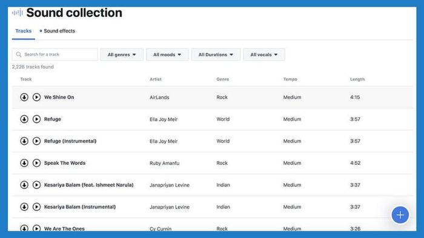The image size is (424, 238).
Task: Expand the All vocals filter
Action: click(264, 54)
